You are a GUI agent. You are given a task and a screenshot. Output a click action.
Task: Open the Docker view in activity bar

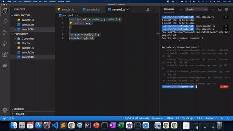tap(5, 65)
